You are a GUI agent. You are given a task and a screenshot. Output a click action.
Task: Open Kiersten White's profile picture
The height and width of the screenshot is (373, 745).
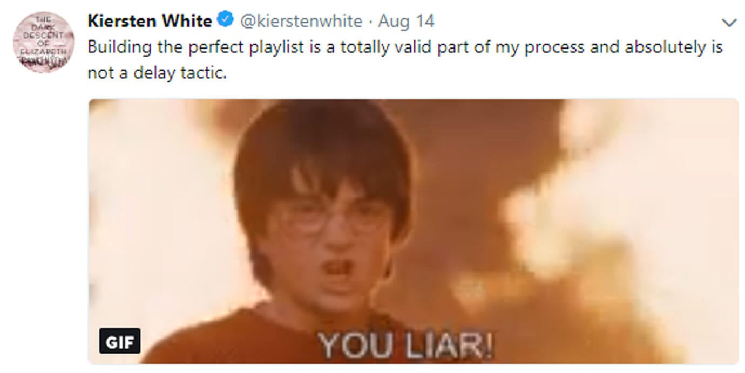43,42
